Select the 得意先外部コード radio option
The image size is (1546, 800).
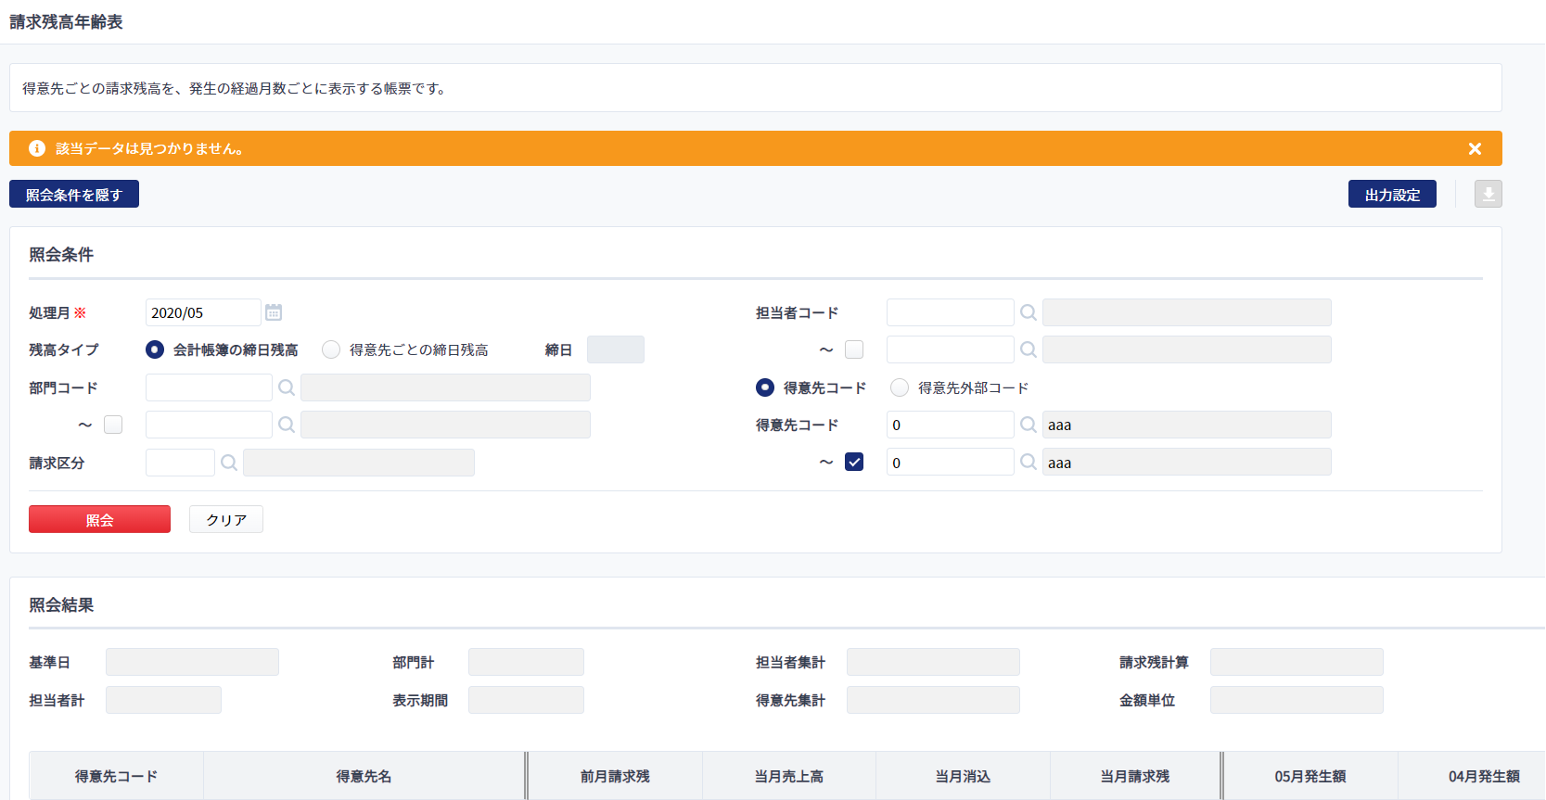[900, 387]
